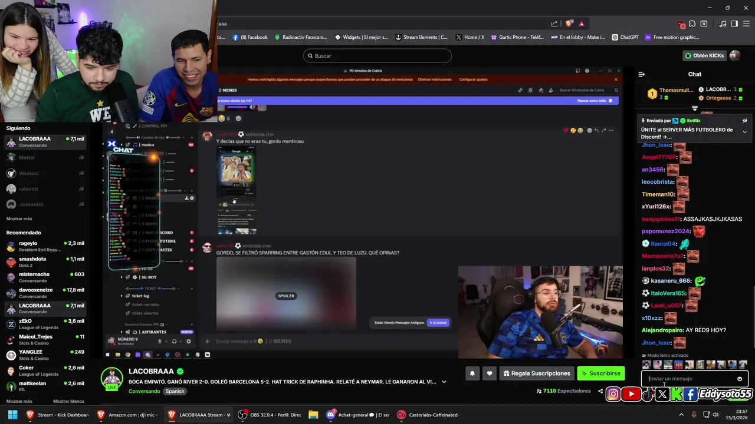Expand the pinned BotRix message chevron
The width and height of the screenshot is (755, 424).
[744, 132]
